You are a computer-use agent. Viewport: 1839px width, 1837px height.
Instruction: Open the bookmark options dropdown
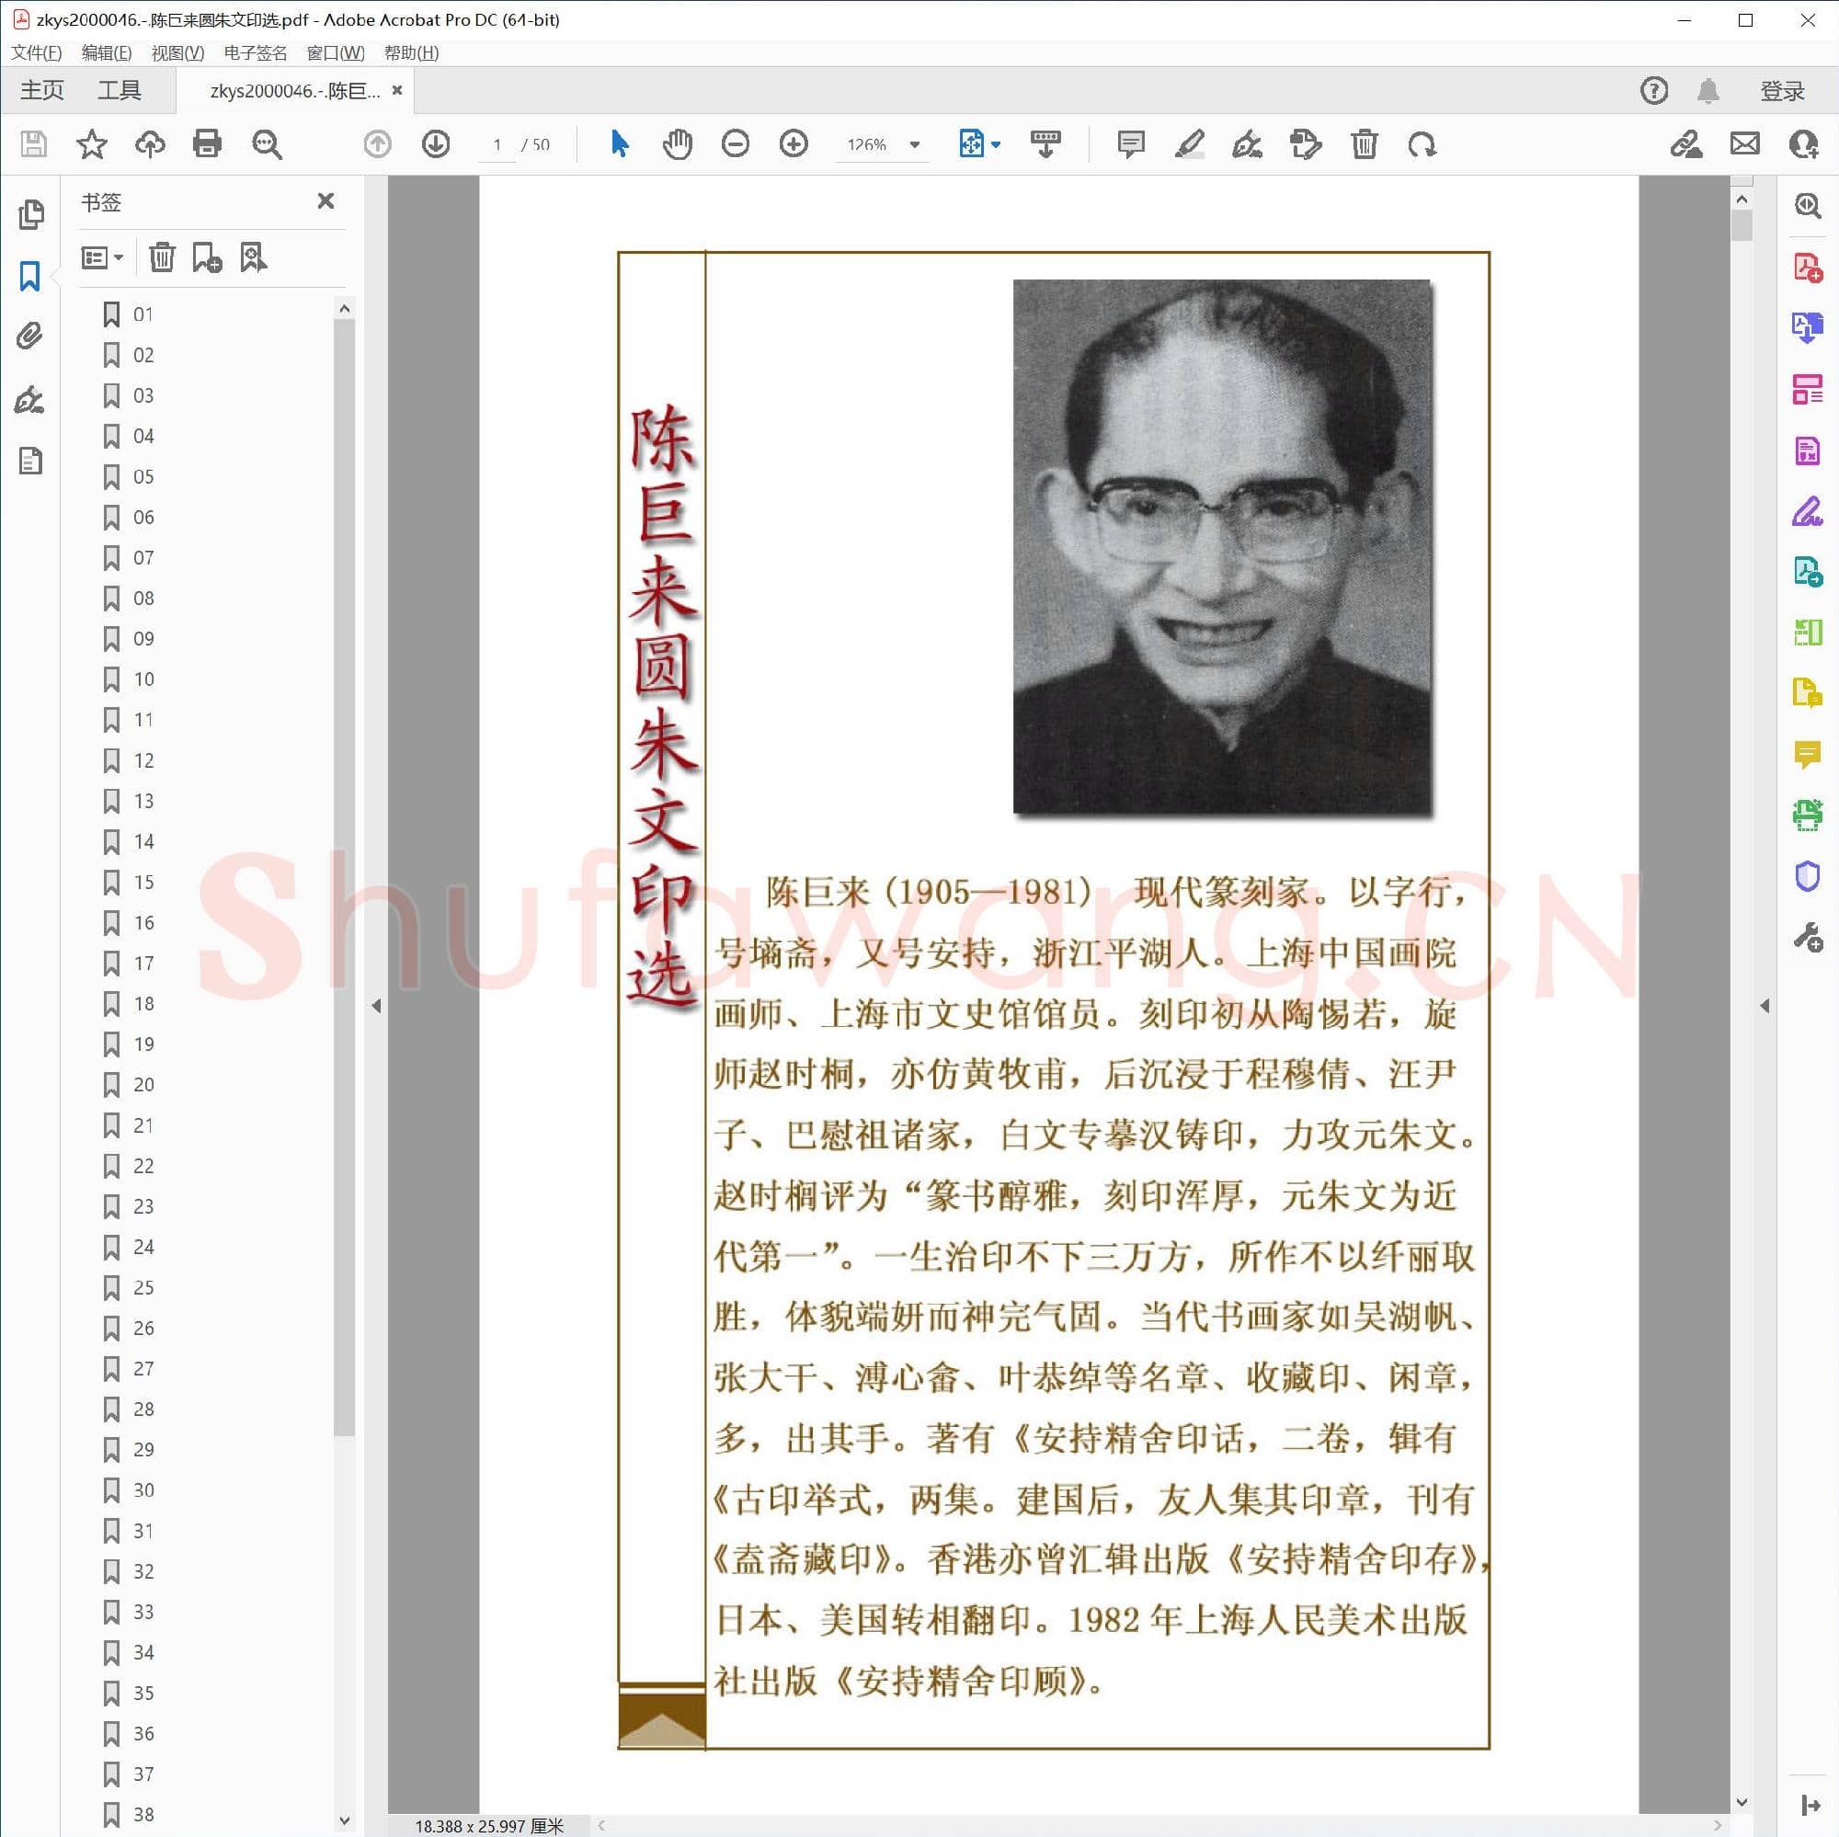pyautogui.click(x=102, y=257)
